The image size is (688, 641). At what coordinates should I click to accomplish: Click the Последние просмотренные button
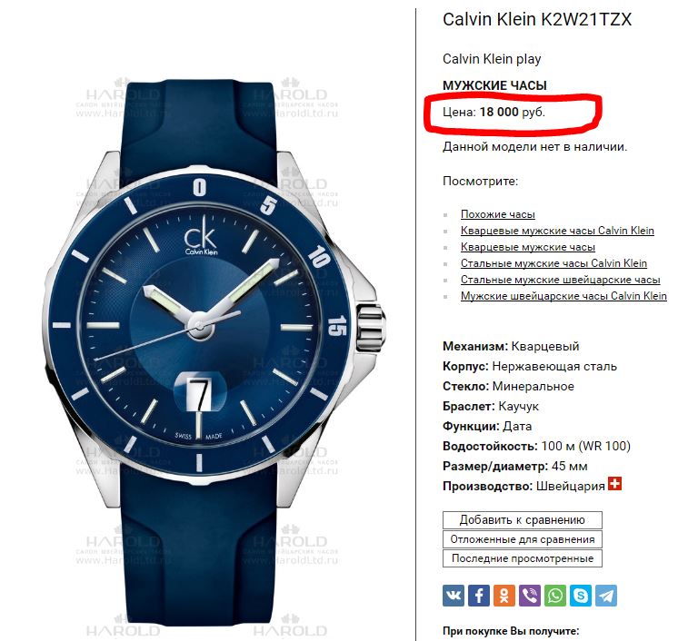[x=523, y=558]
